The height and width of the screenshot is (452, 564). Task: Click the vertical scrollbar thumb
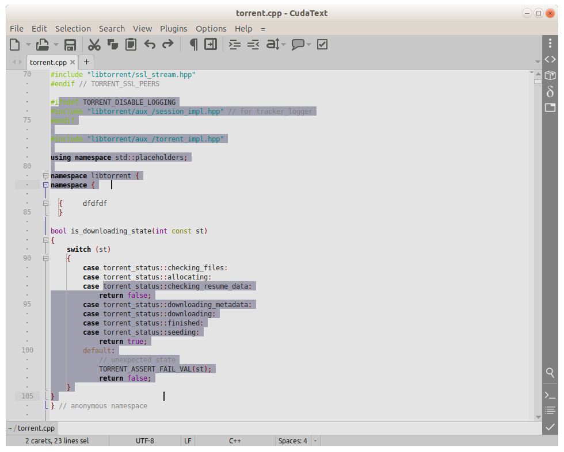pyautogui.click(x=538, y=82)
